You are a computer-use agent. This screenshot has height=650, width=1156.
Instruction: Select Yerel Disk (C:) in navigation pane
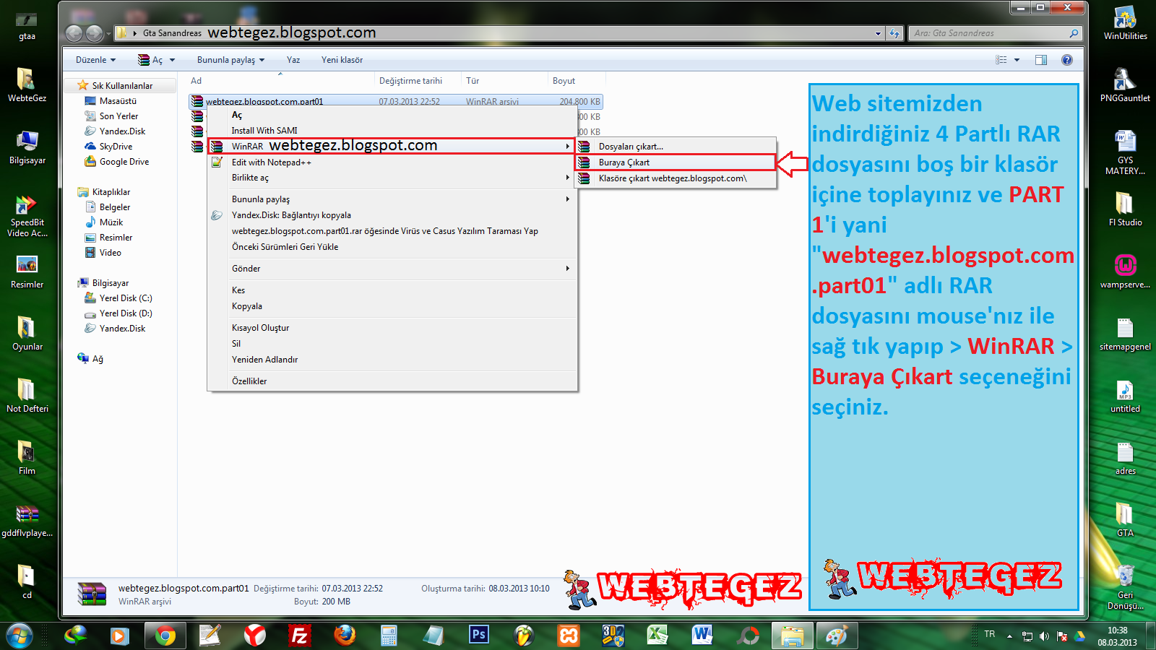coord(126,298)
